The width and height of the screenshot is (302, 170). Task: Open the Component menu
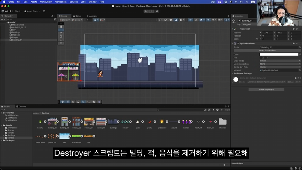click(x=61, y=2)
